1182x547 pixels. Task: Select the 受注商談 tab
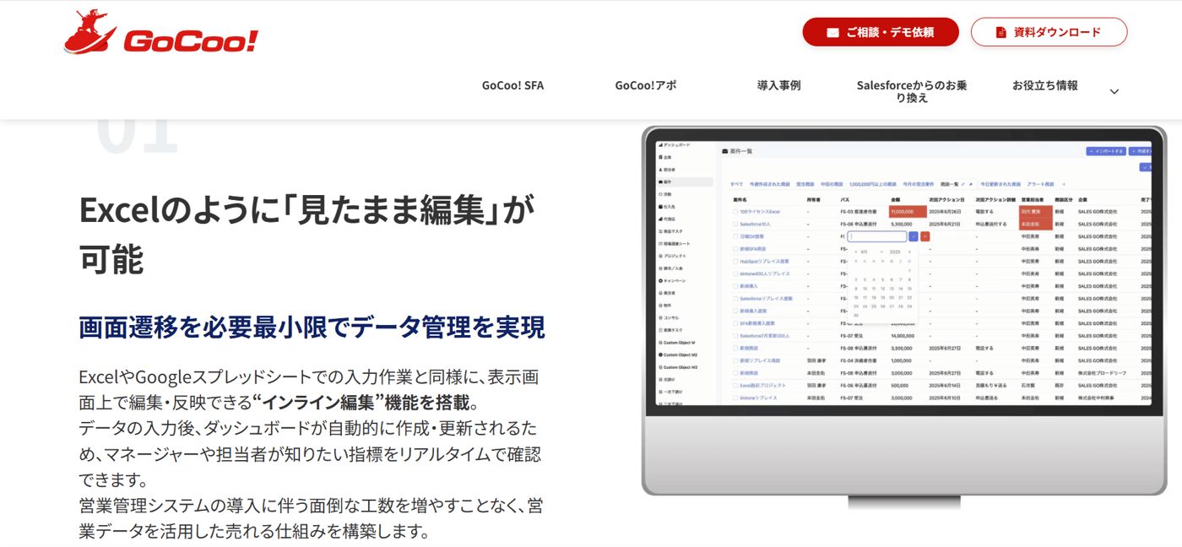(x=805, y=184)
